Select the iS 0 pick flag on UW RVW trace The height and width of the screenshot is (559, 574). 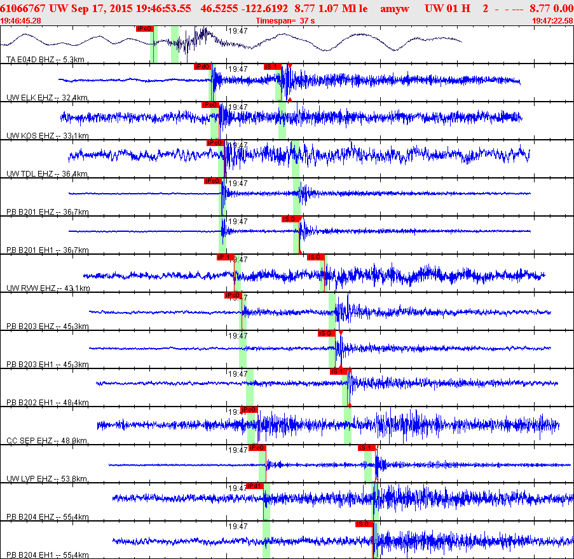point(315,257)
